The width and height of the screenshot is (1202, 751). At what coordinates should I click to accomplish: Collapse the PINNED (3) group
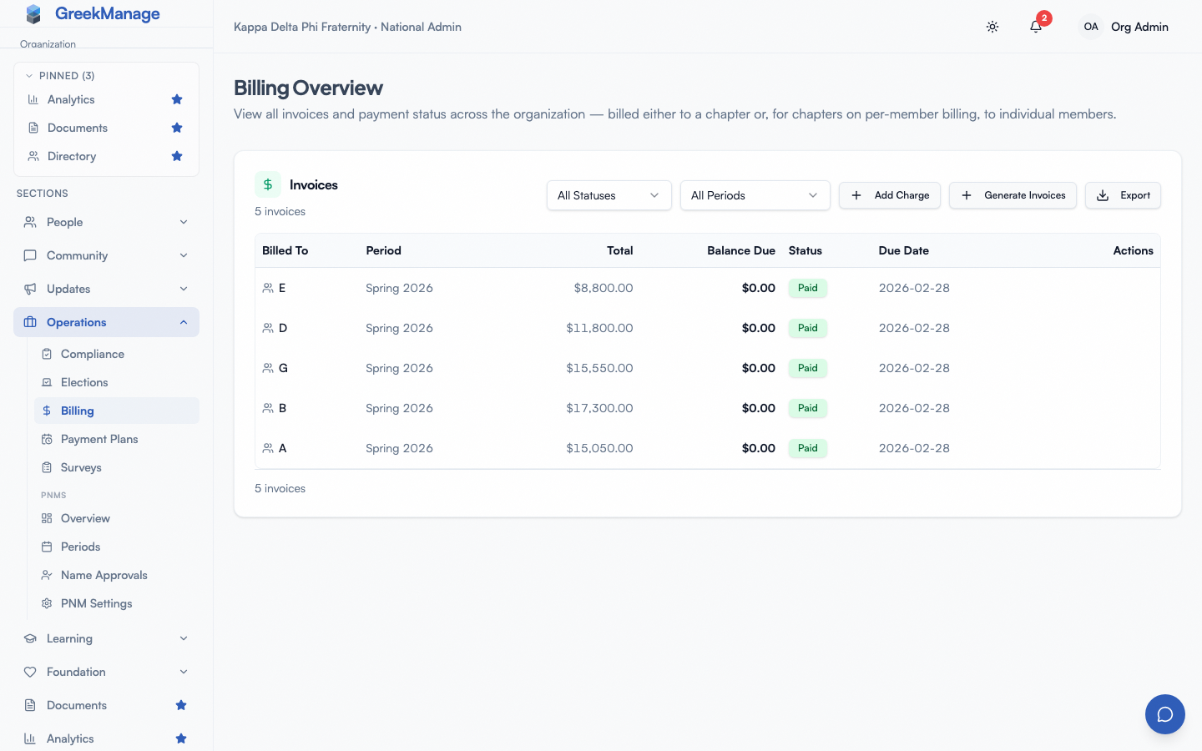[59, 75]
